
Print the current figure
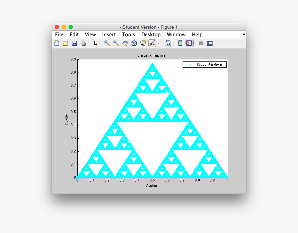click(x=83, y=43)
